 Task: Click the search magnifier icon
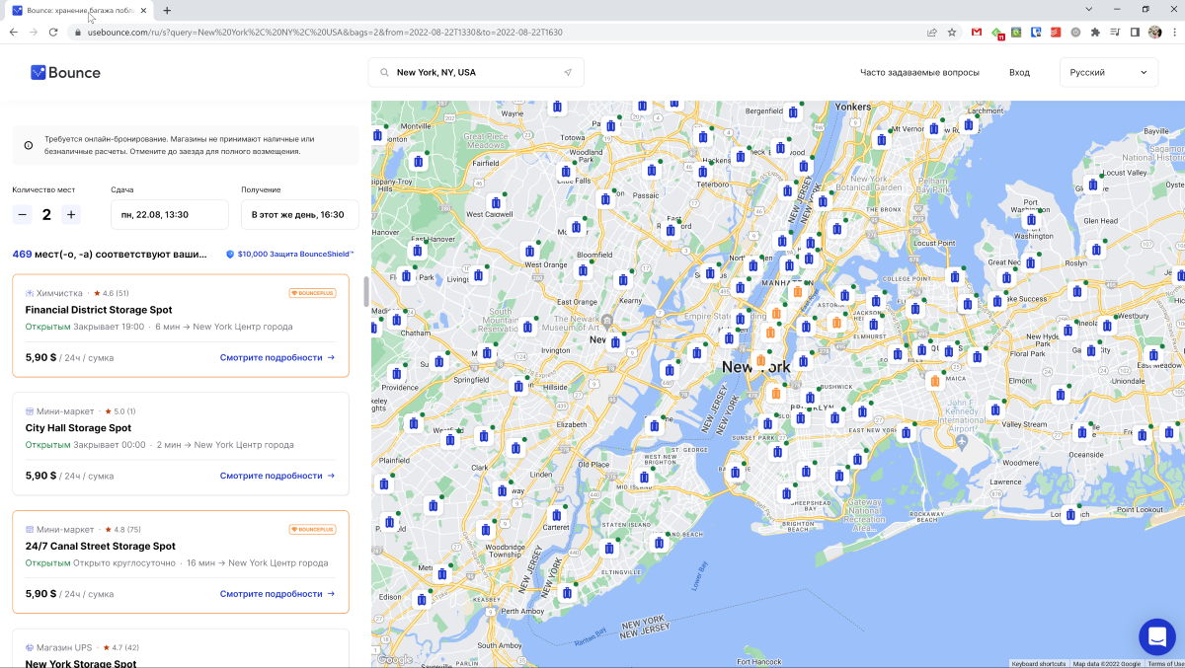click(x=384, y=72)
